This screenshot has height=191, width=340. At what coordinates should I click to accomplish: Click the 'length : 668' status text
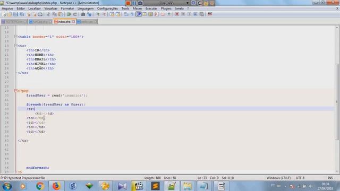(152, 178)
